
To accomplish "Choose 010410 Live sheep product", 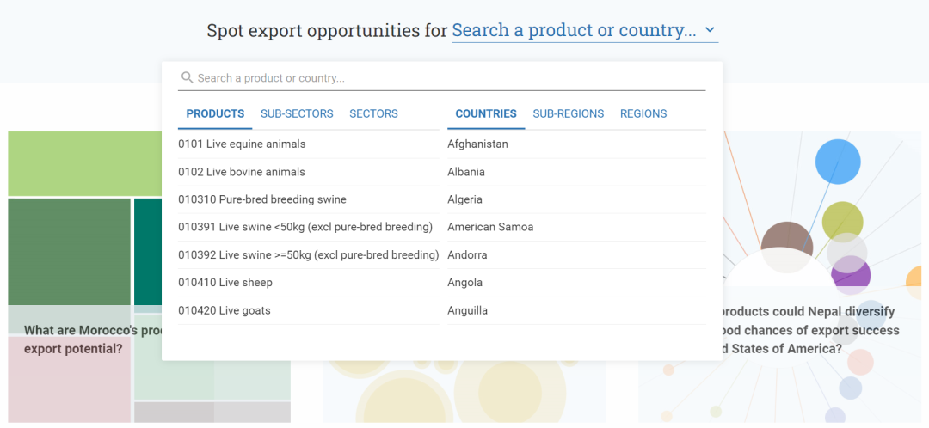I will (x=225, y=283).
